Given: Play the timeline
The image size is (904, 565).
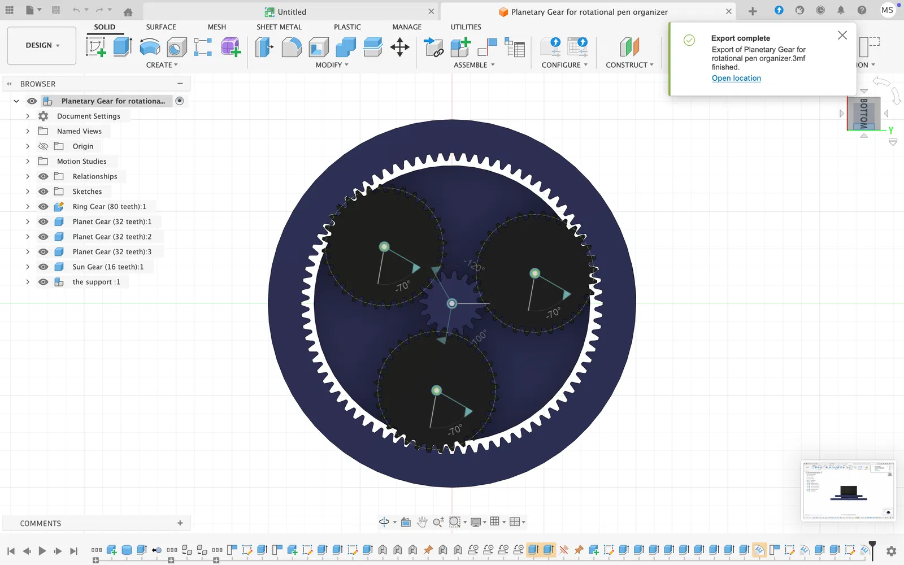Looking at the screenshot, I should [42, 551].
